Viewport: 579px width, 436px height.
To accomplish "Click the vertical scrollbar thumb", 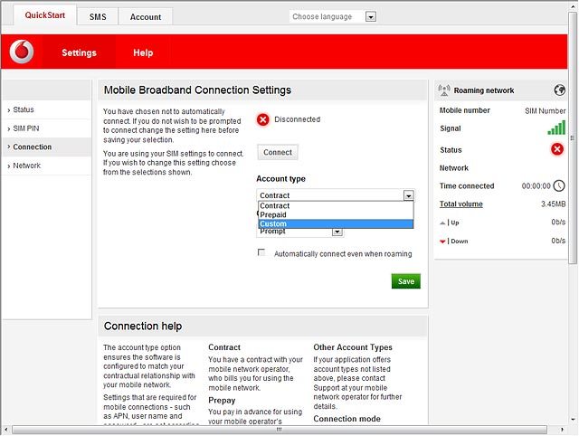I will (573, 137).
